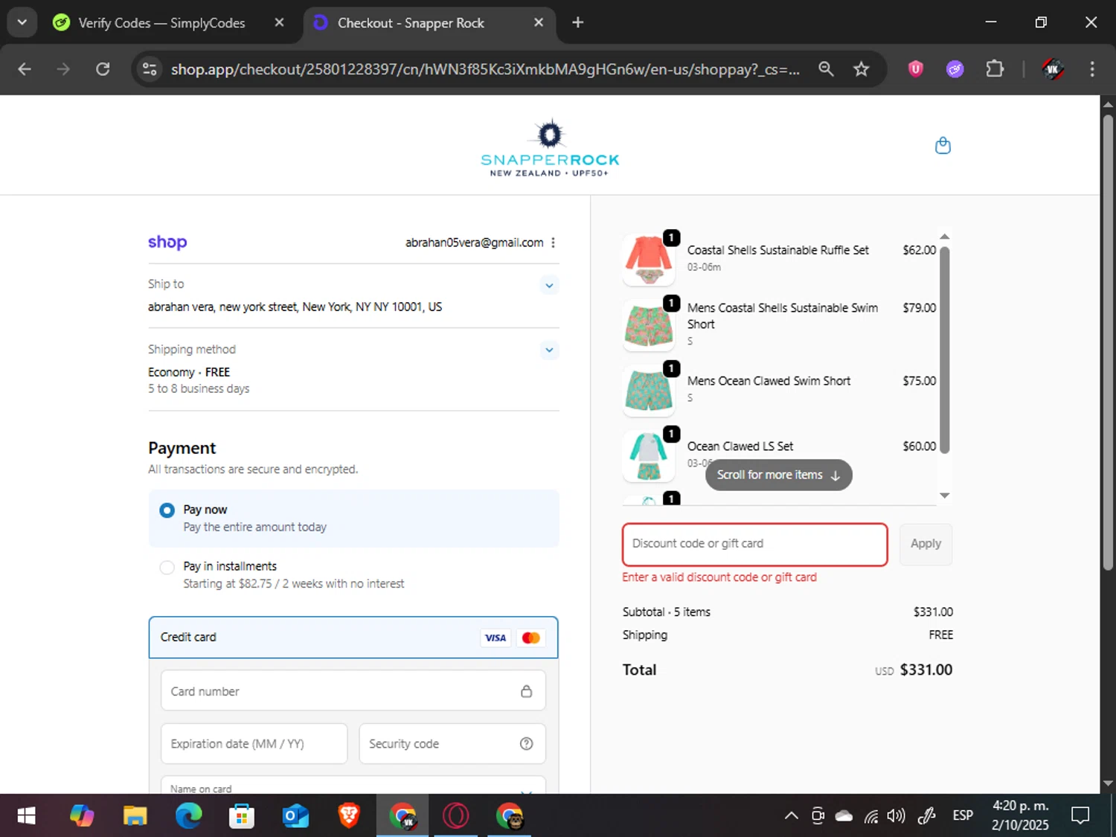Image resolution: width=1116 pixels, height=837 pixels.
Task: Click Scroll for more items button
Action: click(778, 475)
